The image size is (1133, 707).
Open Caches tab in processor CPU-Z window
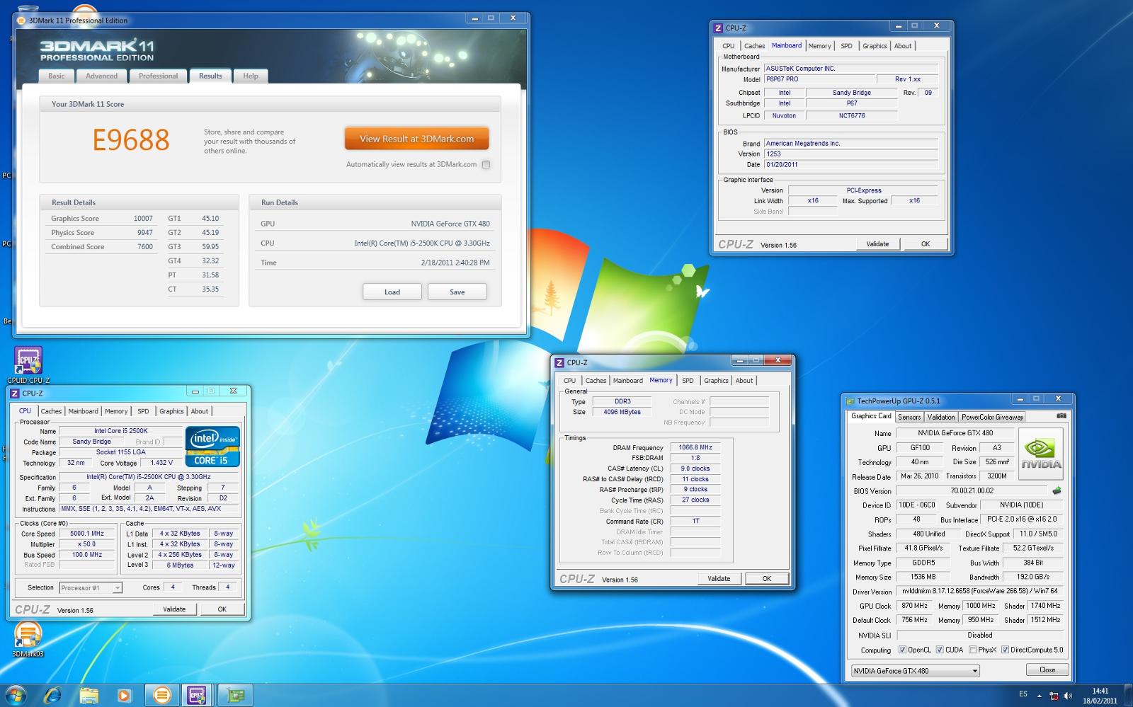51,411
